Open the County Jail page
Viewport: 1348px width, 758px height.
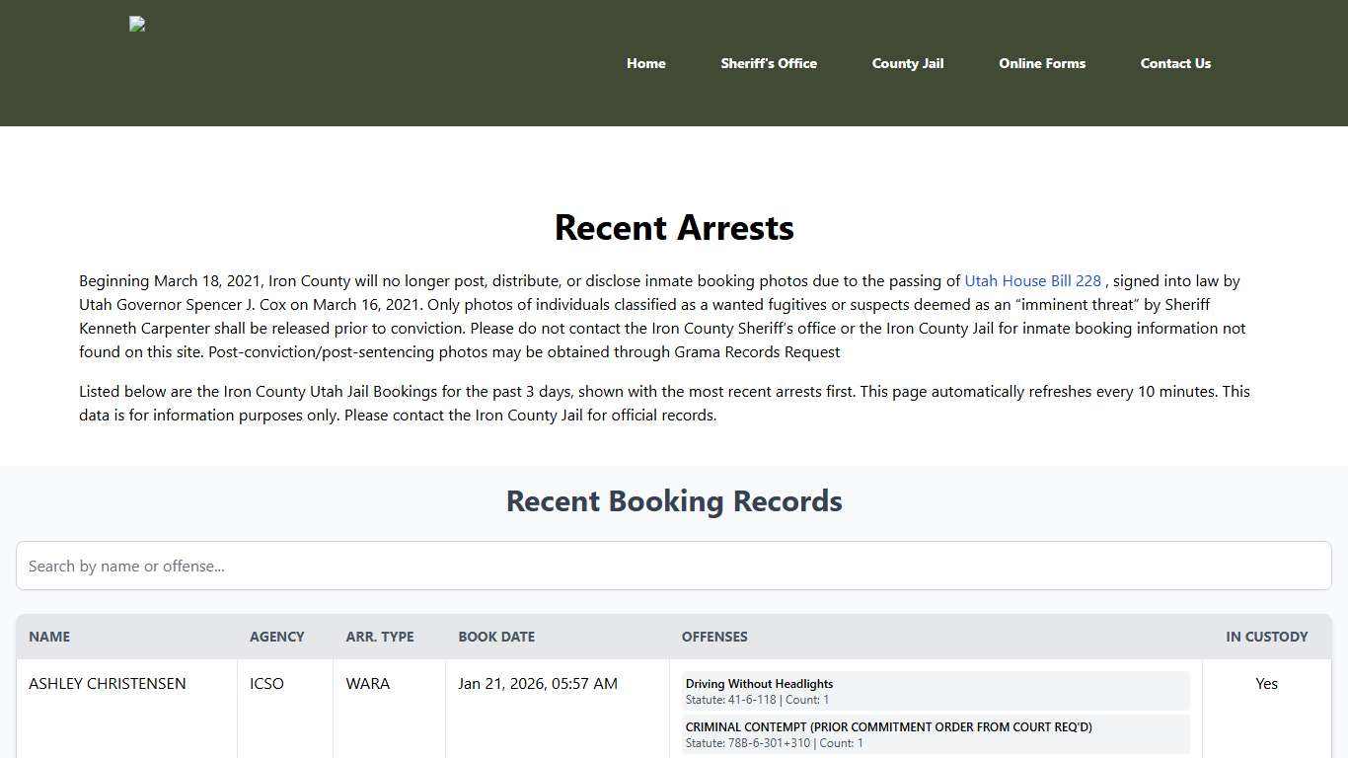coord(907,63)
